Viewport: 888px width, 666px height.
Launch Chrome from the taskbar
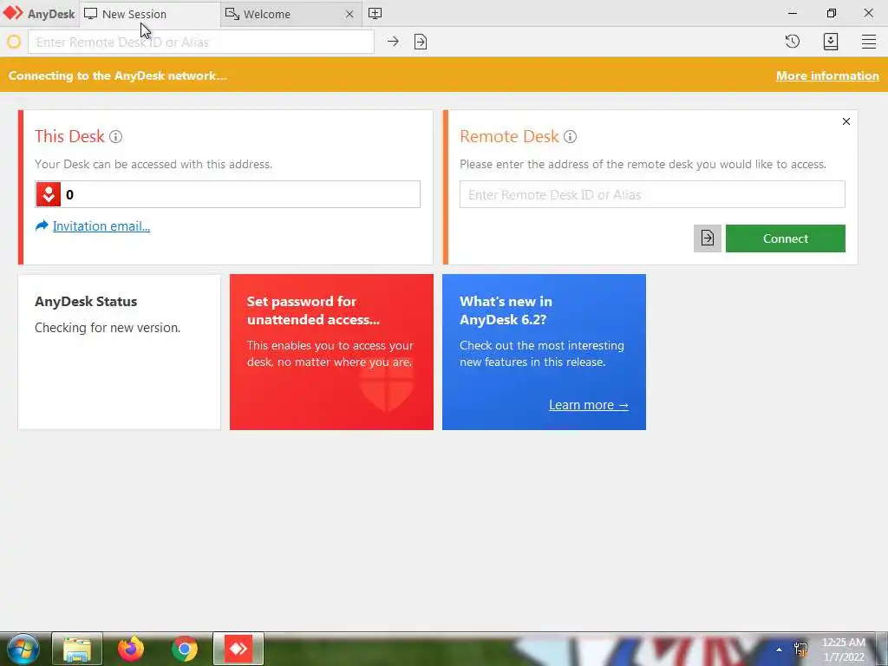(x=185, y=649)
